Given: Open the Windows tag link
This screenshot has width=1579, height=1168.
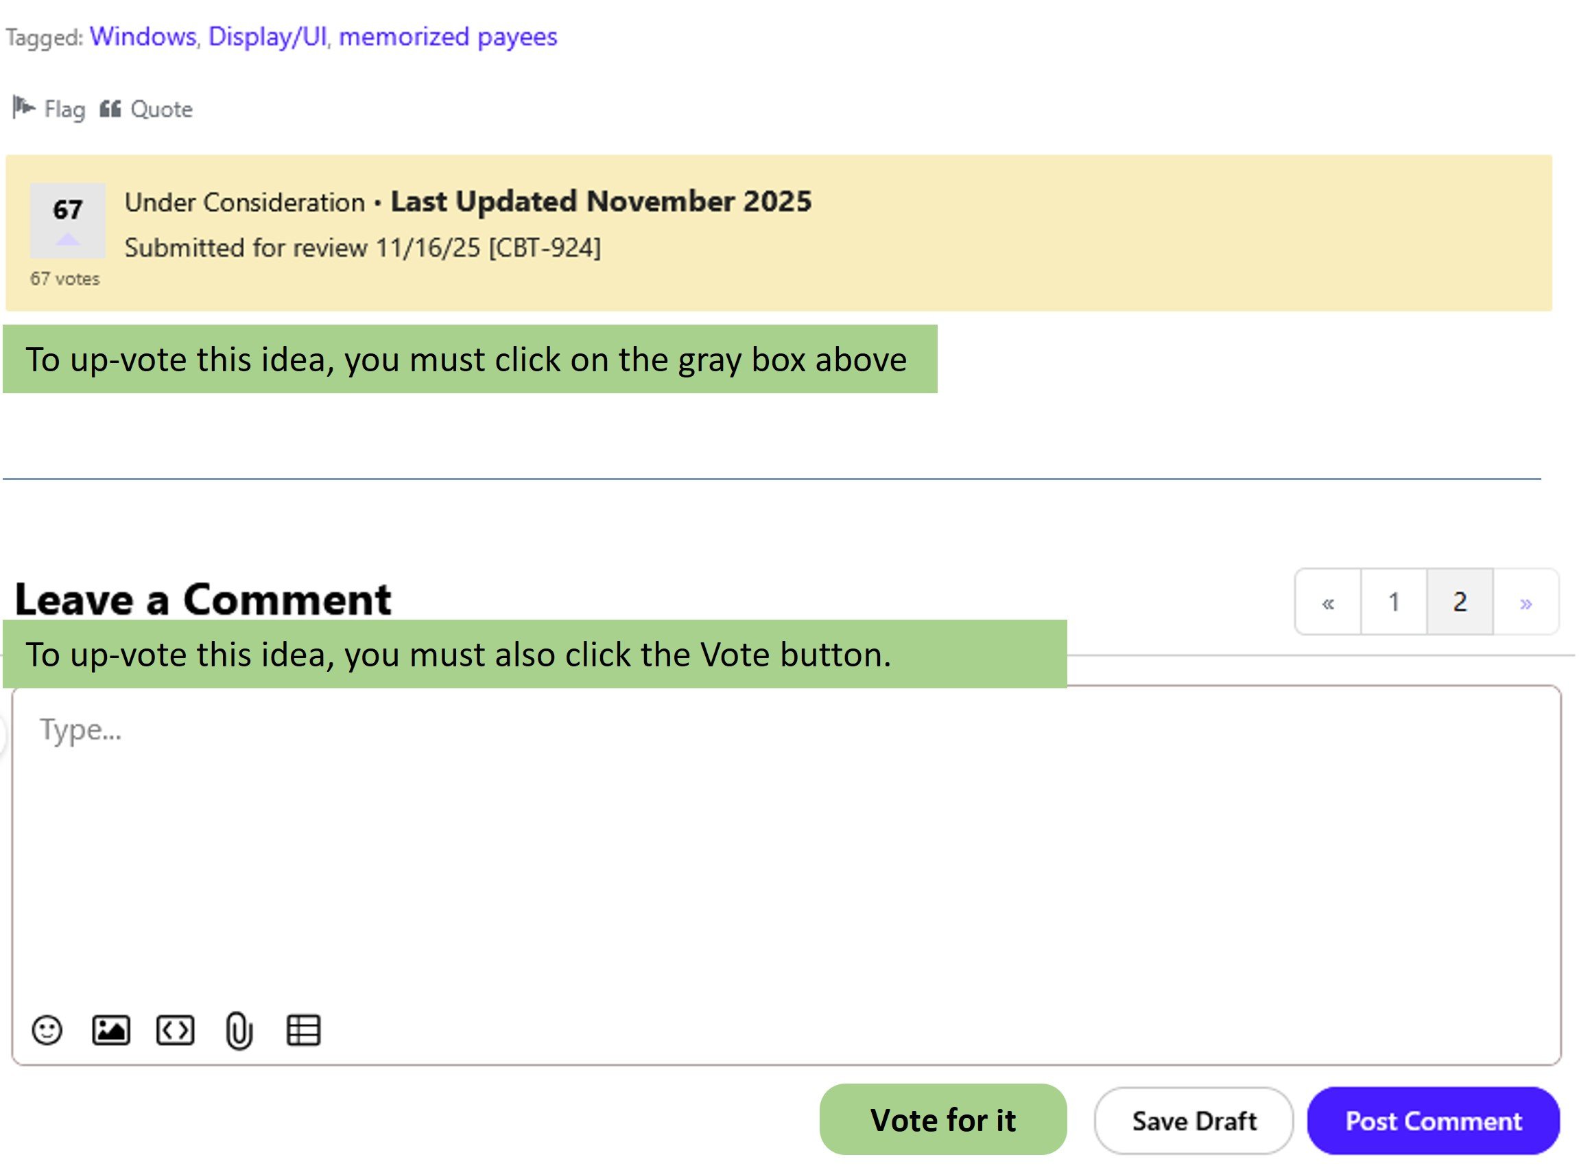Looking at the screenshot, I should pyautogui.click(x=143, y=37).
